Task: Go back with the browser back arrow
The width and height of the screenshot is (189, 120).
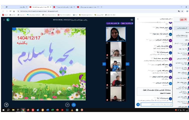Action: pos(3,11)
